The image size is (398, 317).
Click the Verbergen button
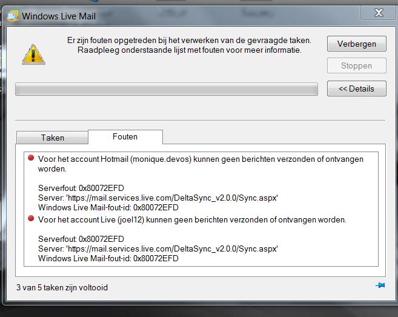coord(357,44)
